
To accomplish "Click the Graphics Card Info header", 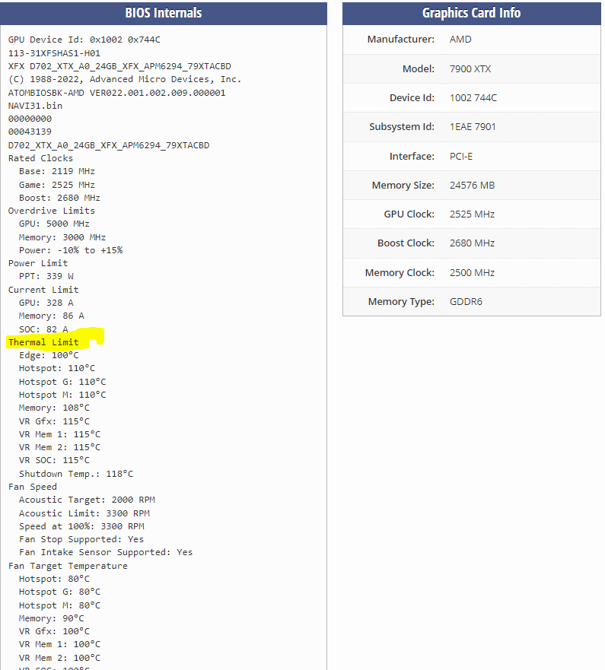I will (472, 13).
